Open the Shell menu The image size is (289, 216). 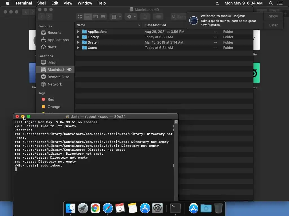tap(42, 3)
